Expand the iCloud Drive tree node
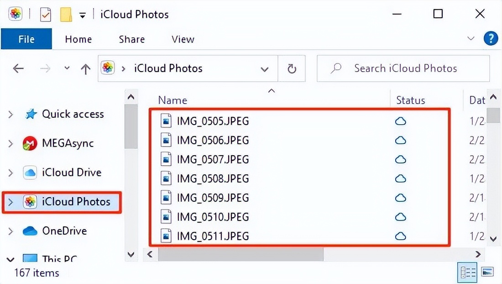 (10, 173)
